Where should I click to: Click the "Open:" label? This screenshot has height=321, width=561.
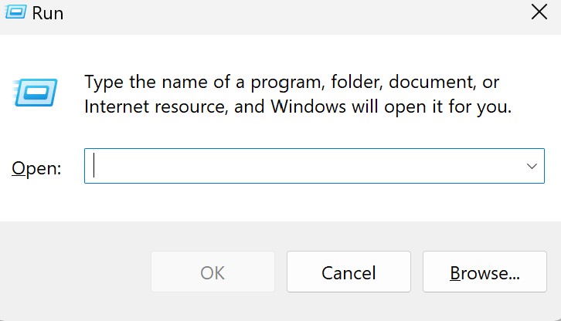[36, 168]
